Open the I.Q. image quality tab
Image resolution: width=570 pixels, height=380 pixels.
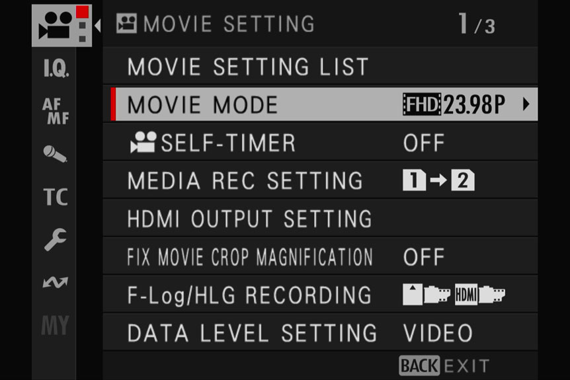[56, 68]
